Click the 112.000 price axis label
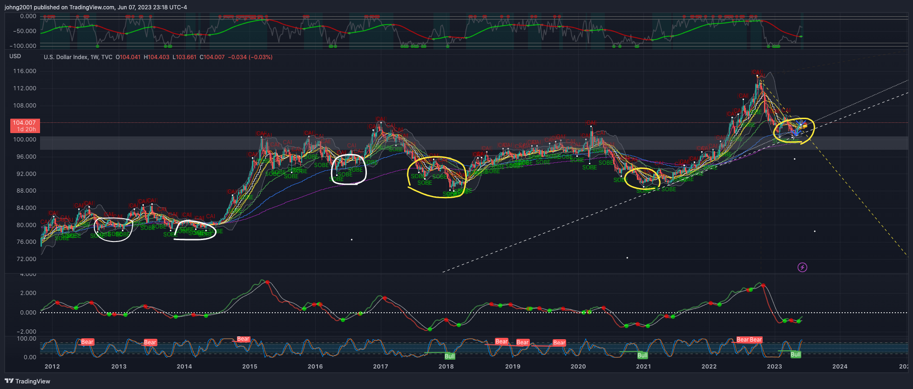 (24, 88)
